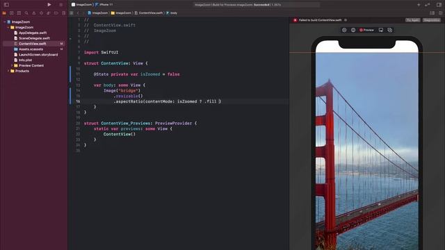
Task: Open the test navigator diamond icon
Action: (x=41, y=13)
